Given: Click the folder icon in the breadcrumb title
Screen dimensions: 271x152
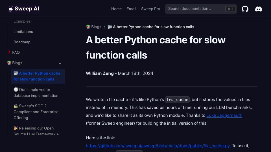Looking at the screenshot, I should point(110,27).
